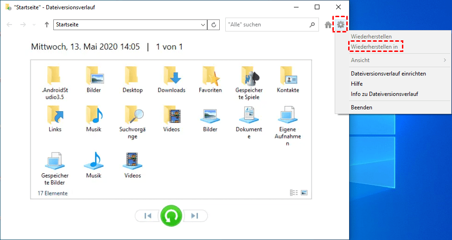Select the Suchvorgänge folder

click(134, 114)
